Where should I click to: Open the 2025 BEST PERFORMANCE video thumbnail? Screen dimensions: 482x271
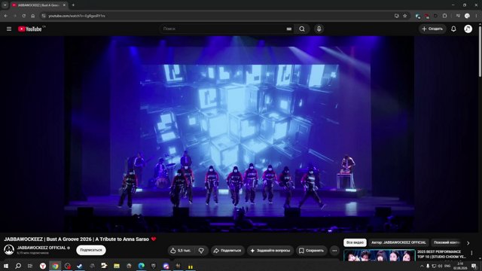tap(380, 255)
